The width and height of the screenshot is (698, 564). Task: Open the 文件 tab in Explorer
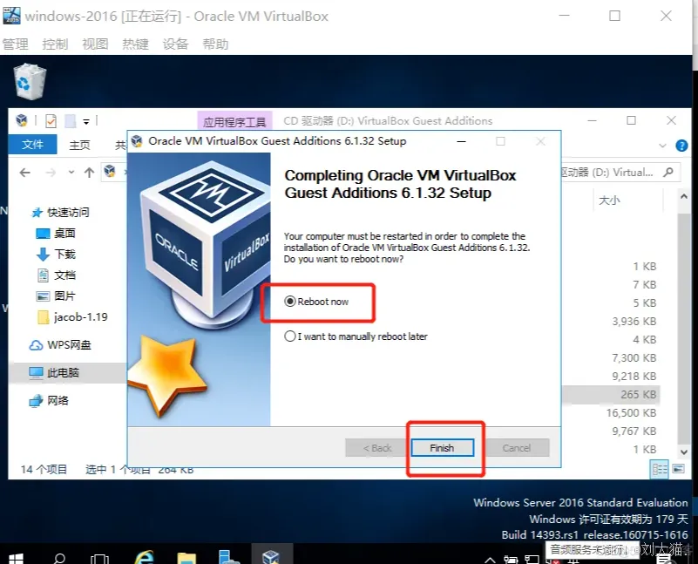pyautogui.click(x=32, y=145)
